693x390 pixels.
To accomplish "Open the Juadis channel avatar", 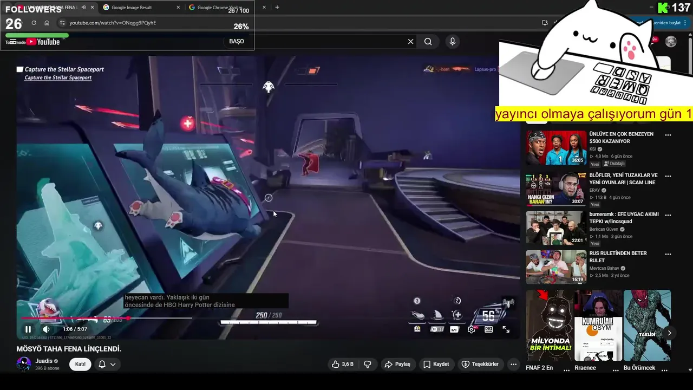I will pyautogui.click(x=24, y=364).
